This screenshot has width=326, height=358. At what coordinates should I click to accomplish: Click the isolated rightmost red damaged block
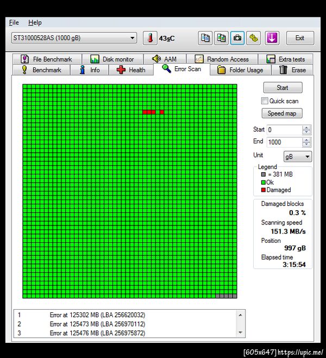[x=162, y=112]
